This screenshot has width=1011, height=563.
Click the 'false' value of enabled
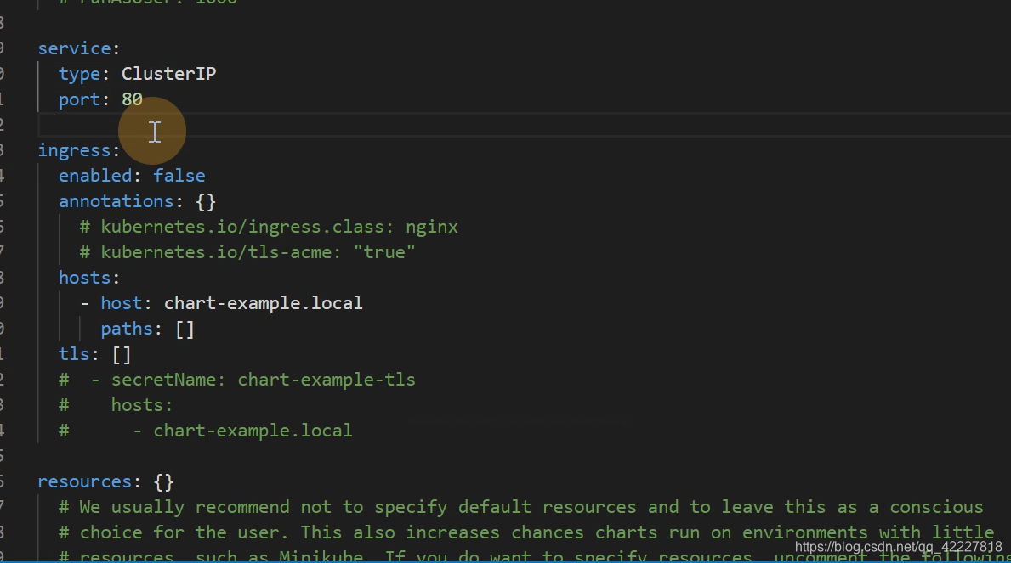click(x=179, y=176)
